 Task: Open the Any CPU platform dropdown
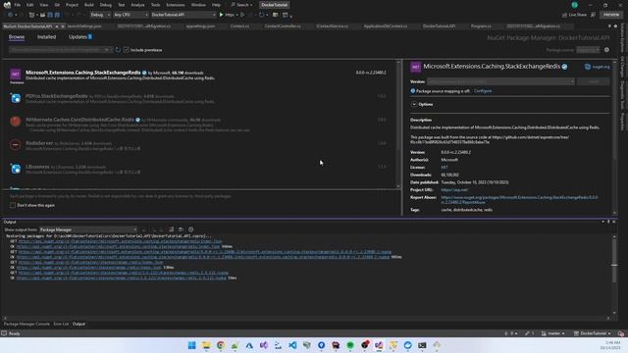click(131, 15)
